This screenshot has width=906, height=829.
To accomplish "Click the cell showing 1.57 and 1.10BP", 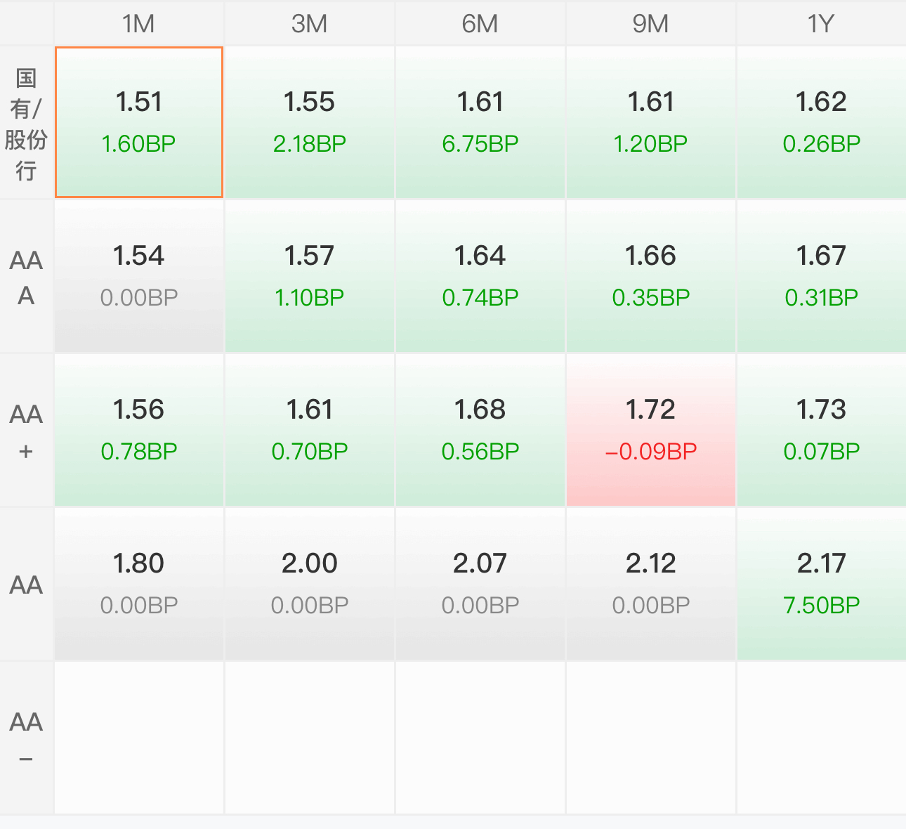I will pyautogui.click(x=310, y=276).
